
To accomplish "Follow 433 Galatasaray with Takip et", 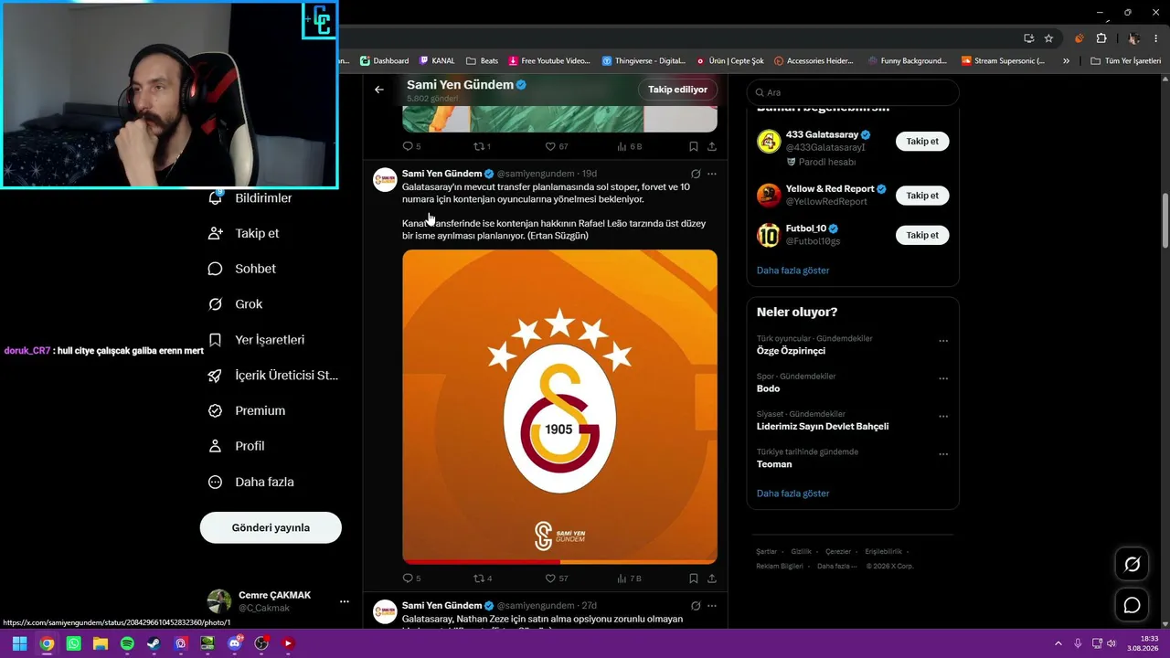I will coord(922,142).
